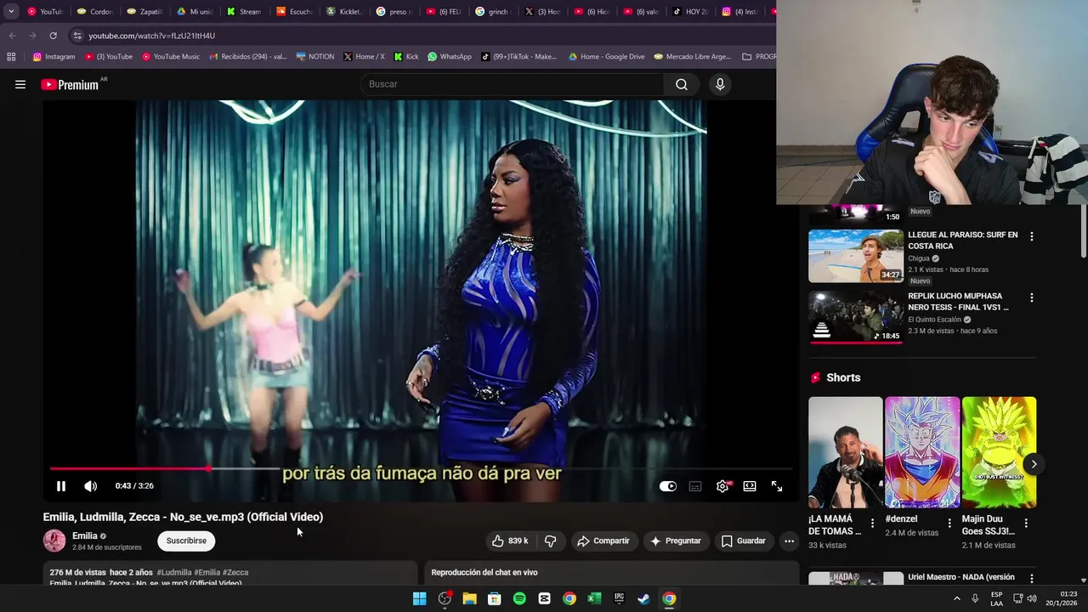Start voice search with microphone

720,84
